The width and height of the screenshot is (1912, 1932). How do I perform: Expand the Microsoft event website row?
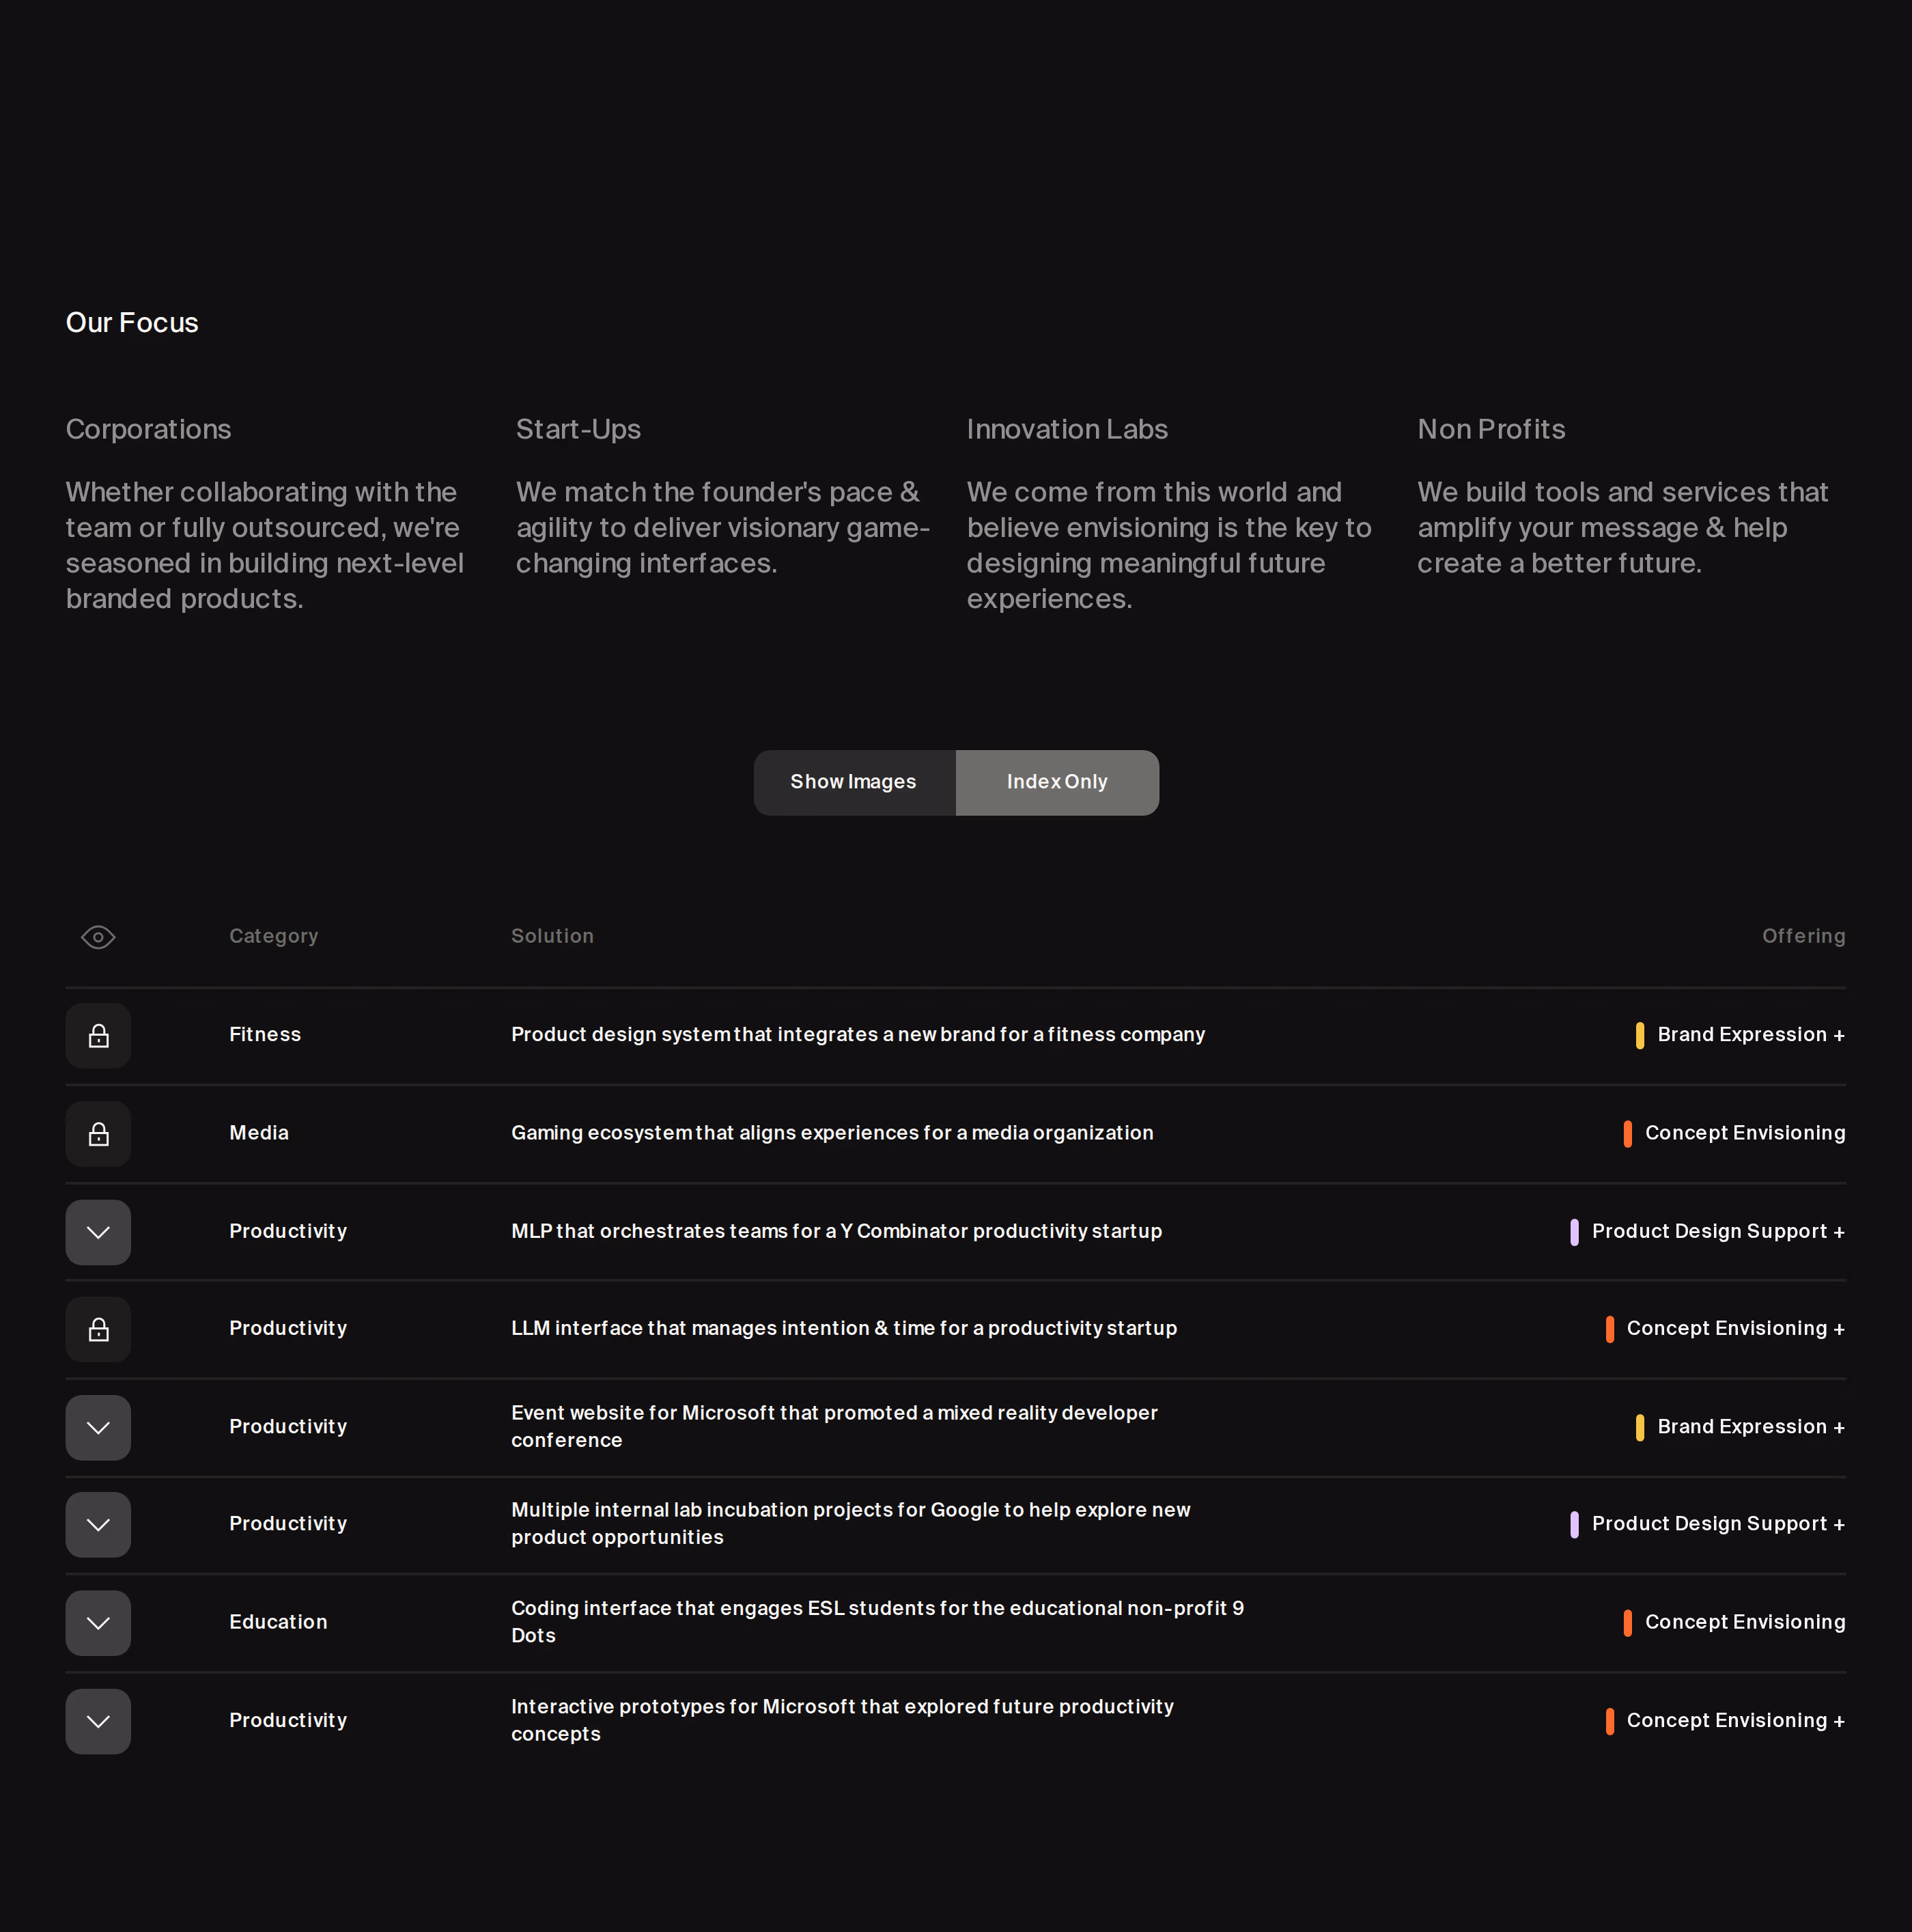pyautogui.click(x=98, y=1427)
